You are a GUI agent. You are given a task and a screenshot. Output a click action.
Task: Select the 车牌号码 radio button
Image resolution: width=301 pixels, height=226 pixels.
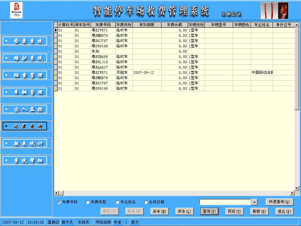59,202
